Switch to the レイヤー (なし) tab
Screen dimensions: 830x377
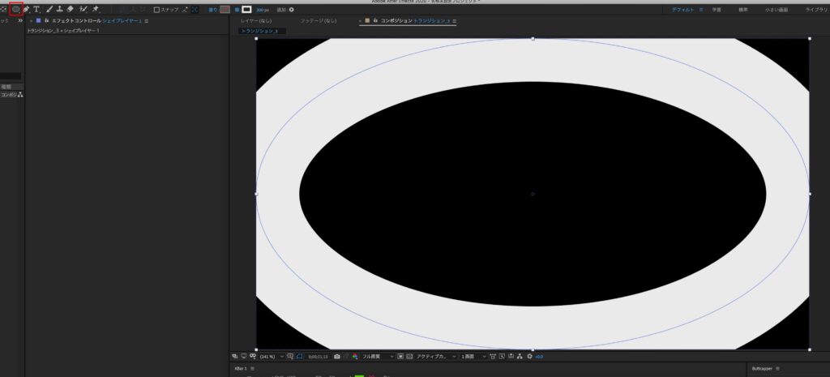click(256, 20)
